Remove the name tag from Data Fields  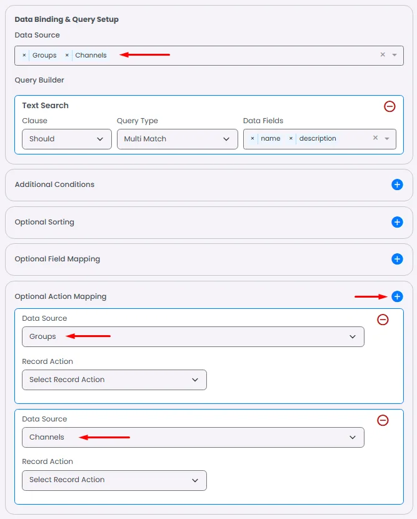(253, 139)
